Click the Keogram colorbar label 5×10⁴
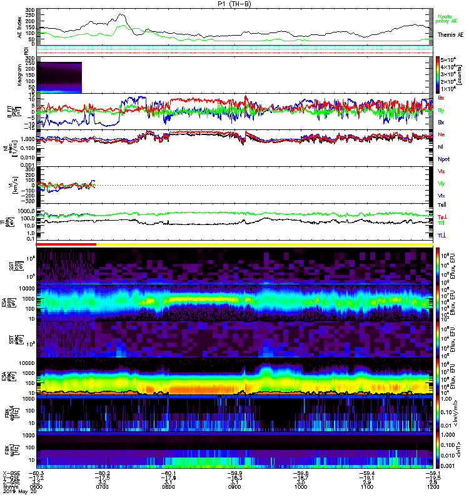 tap(448, 60)
